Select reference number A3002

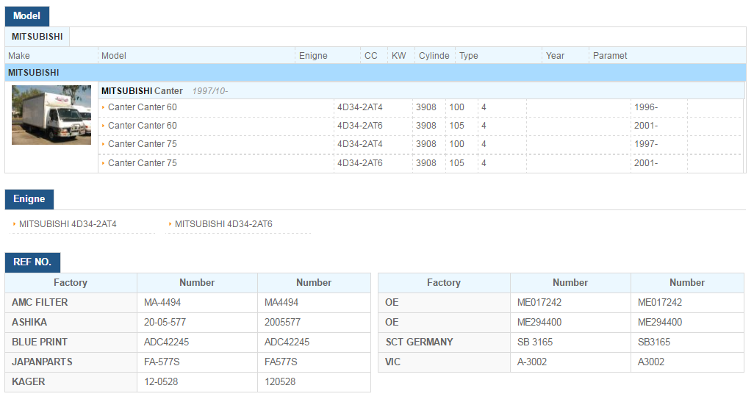click(687, 362)
